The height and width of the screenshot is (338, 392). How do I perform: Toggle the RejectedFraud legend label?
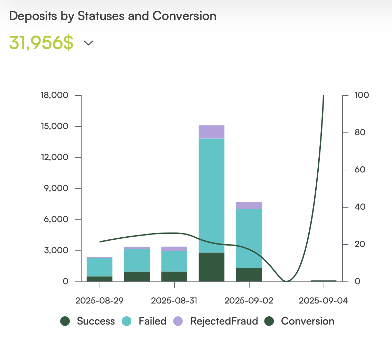(224, 321)
